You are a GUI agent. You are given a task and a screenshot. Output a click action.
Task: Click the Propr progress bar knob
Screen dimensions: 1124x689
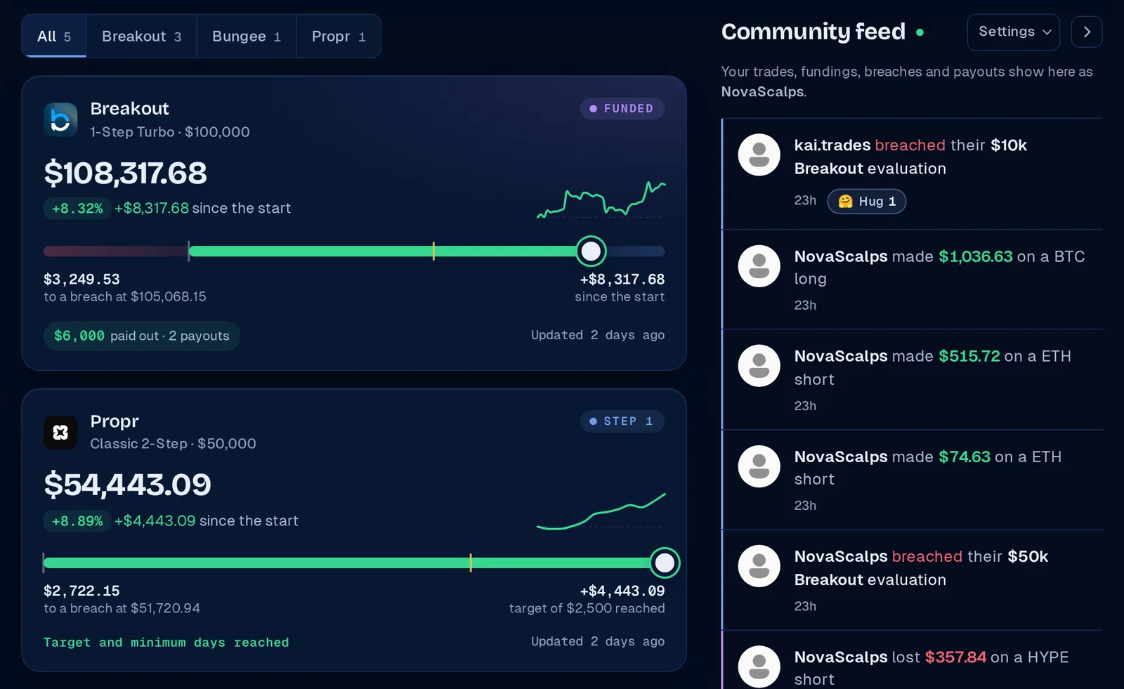(665, 563)
